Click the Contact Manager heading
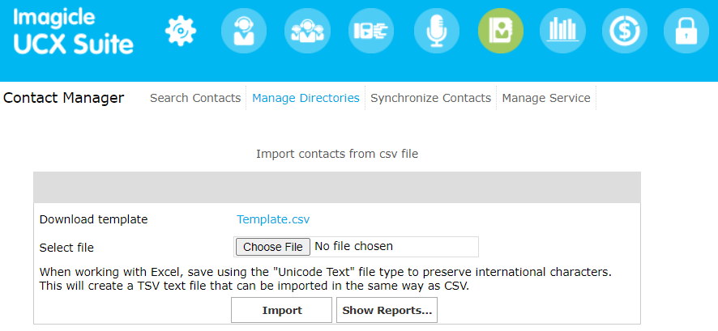 click(x=64, y=98)
